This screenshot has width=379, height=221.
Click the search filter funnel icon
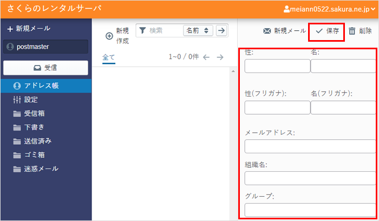tap(142, 31)
